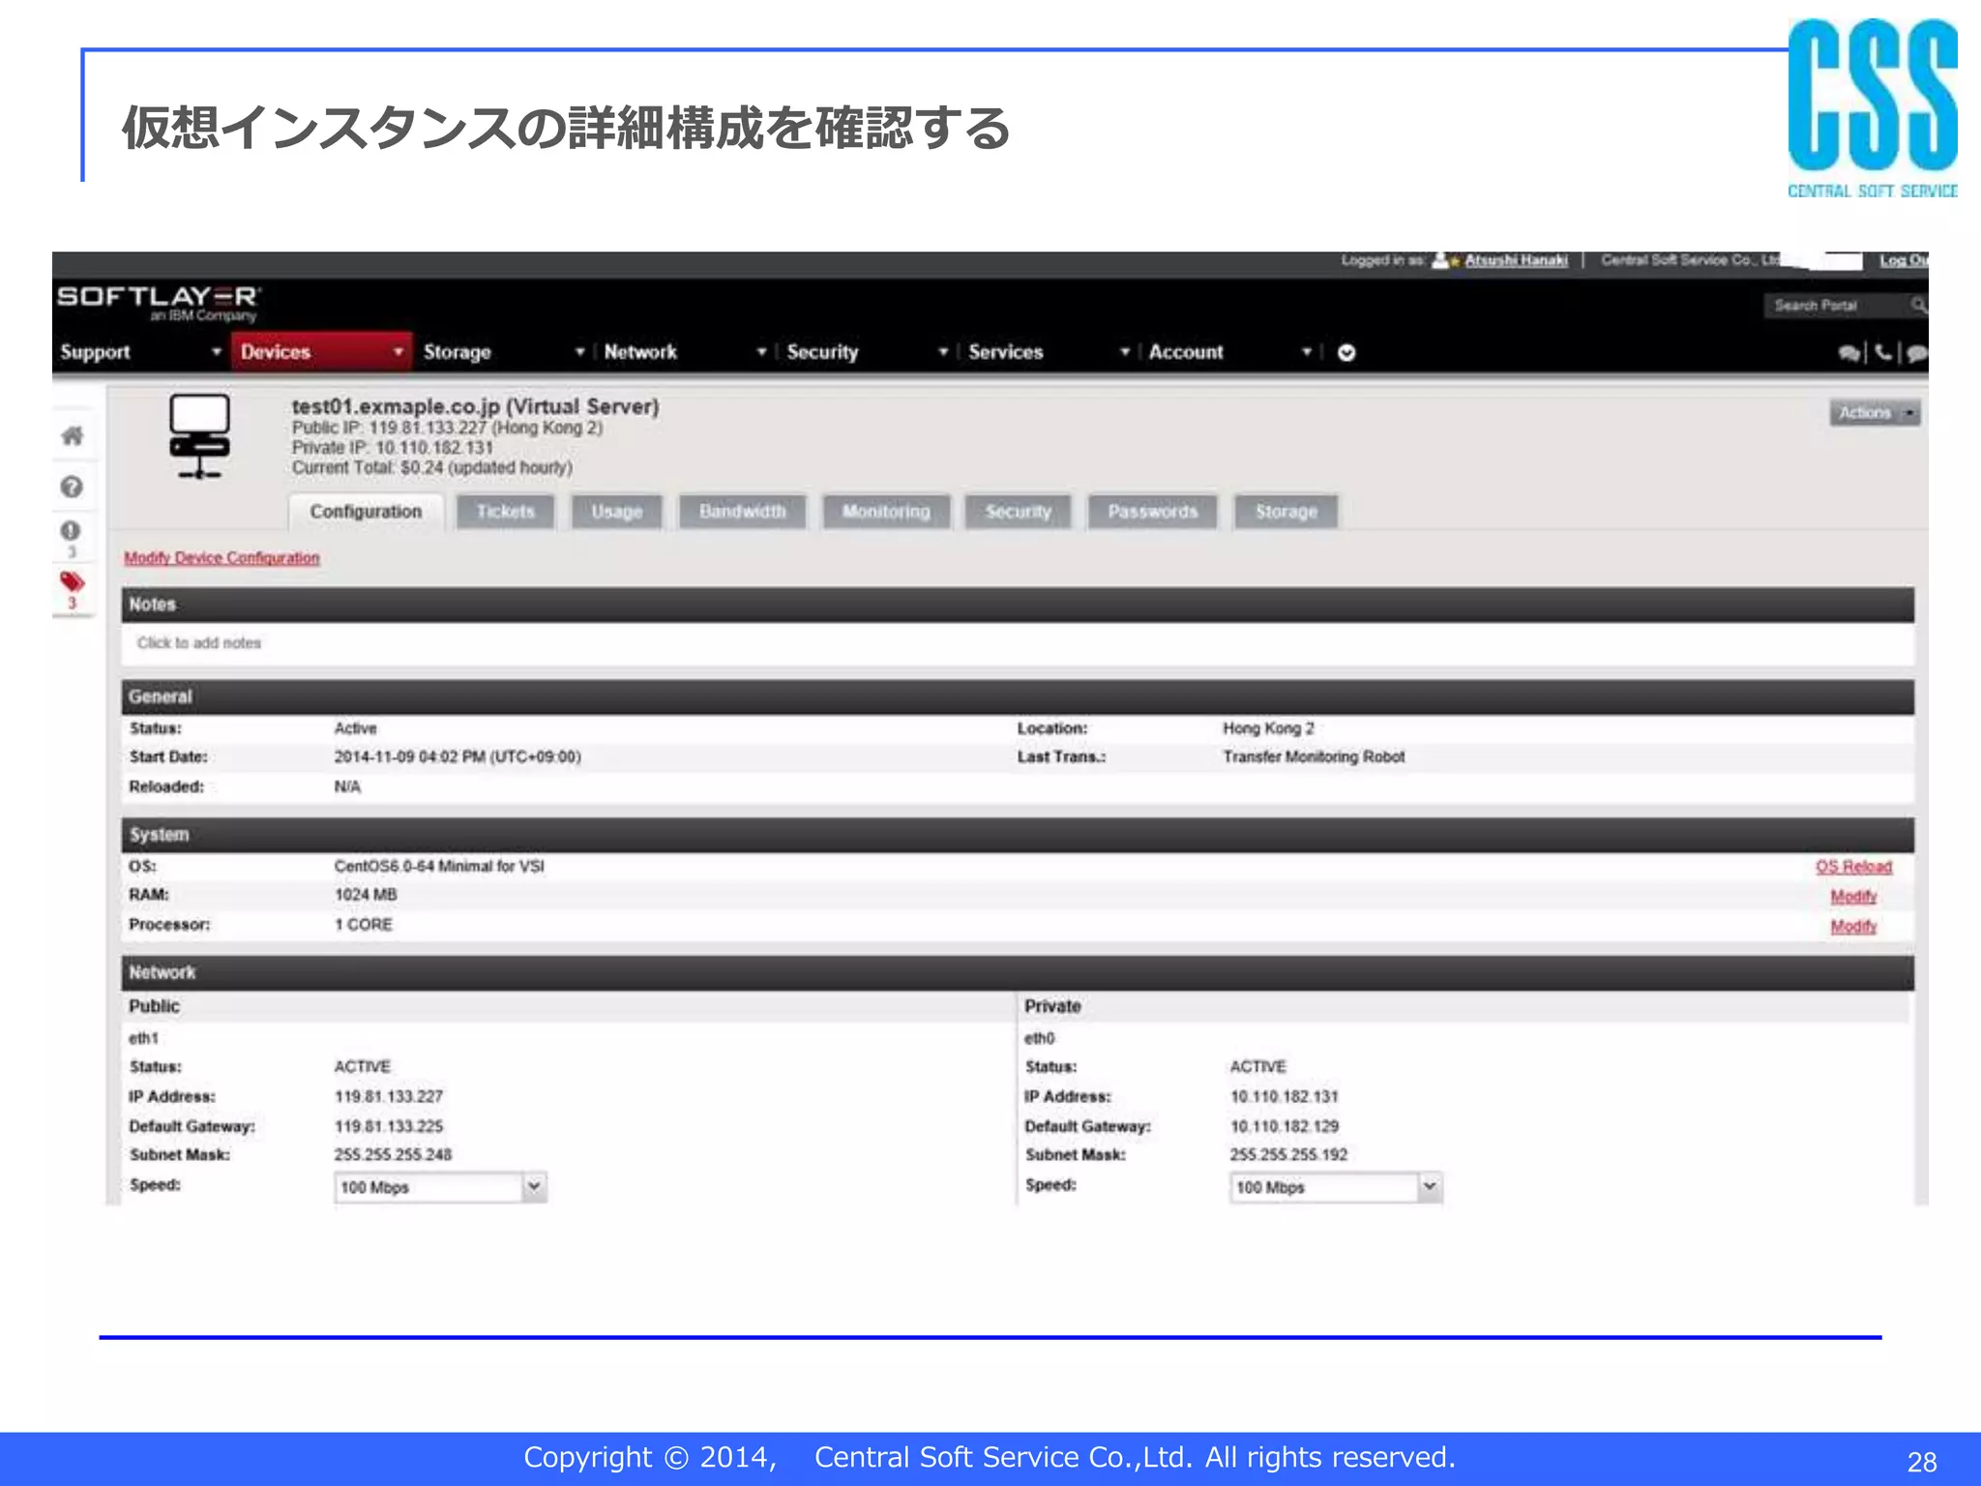The height and width of the screenshot is (1486, 1981).
Task: Click the private subnet mask 255.255.255.192
Action: tap(1288, 1155)
